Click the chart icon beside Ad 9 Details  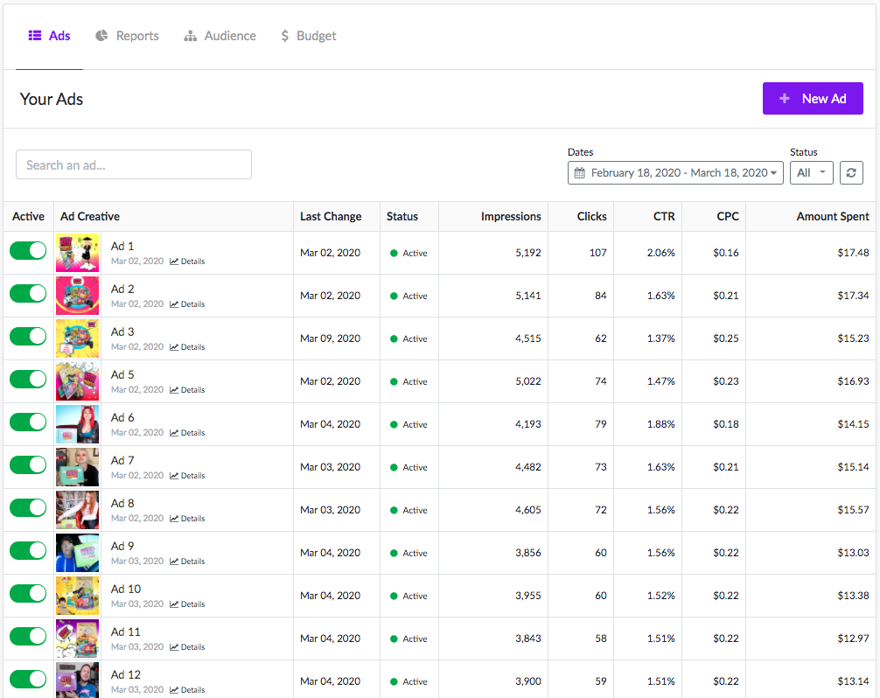(x=174, y=561)
